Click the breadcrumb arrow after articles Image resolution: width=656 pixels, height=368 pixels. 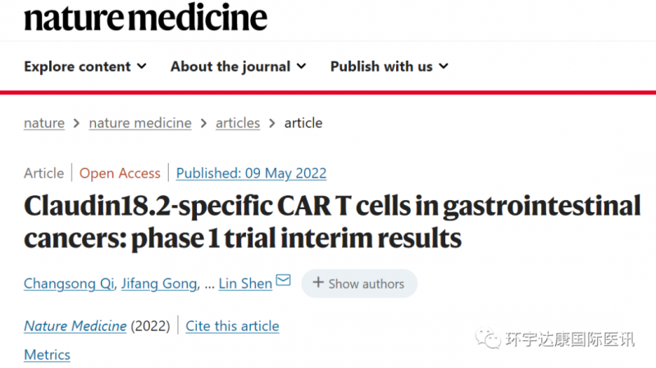coord(272,124)
